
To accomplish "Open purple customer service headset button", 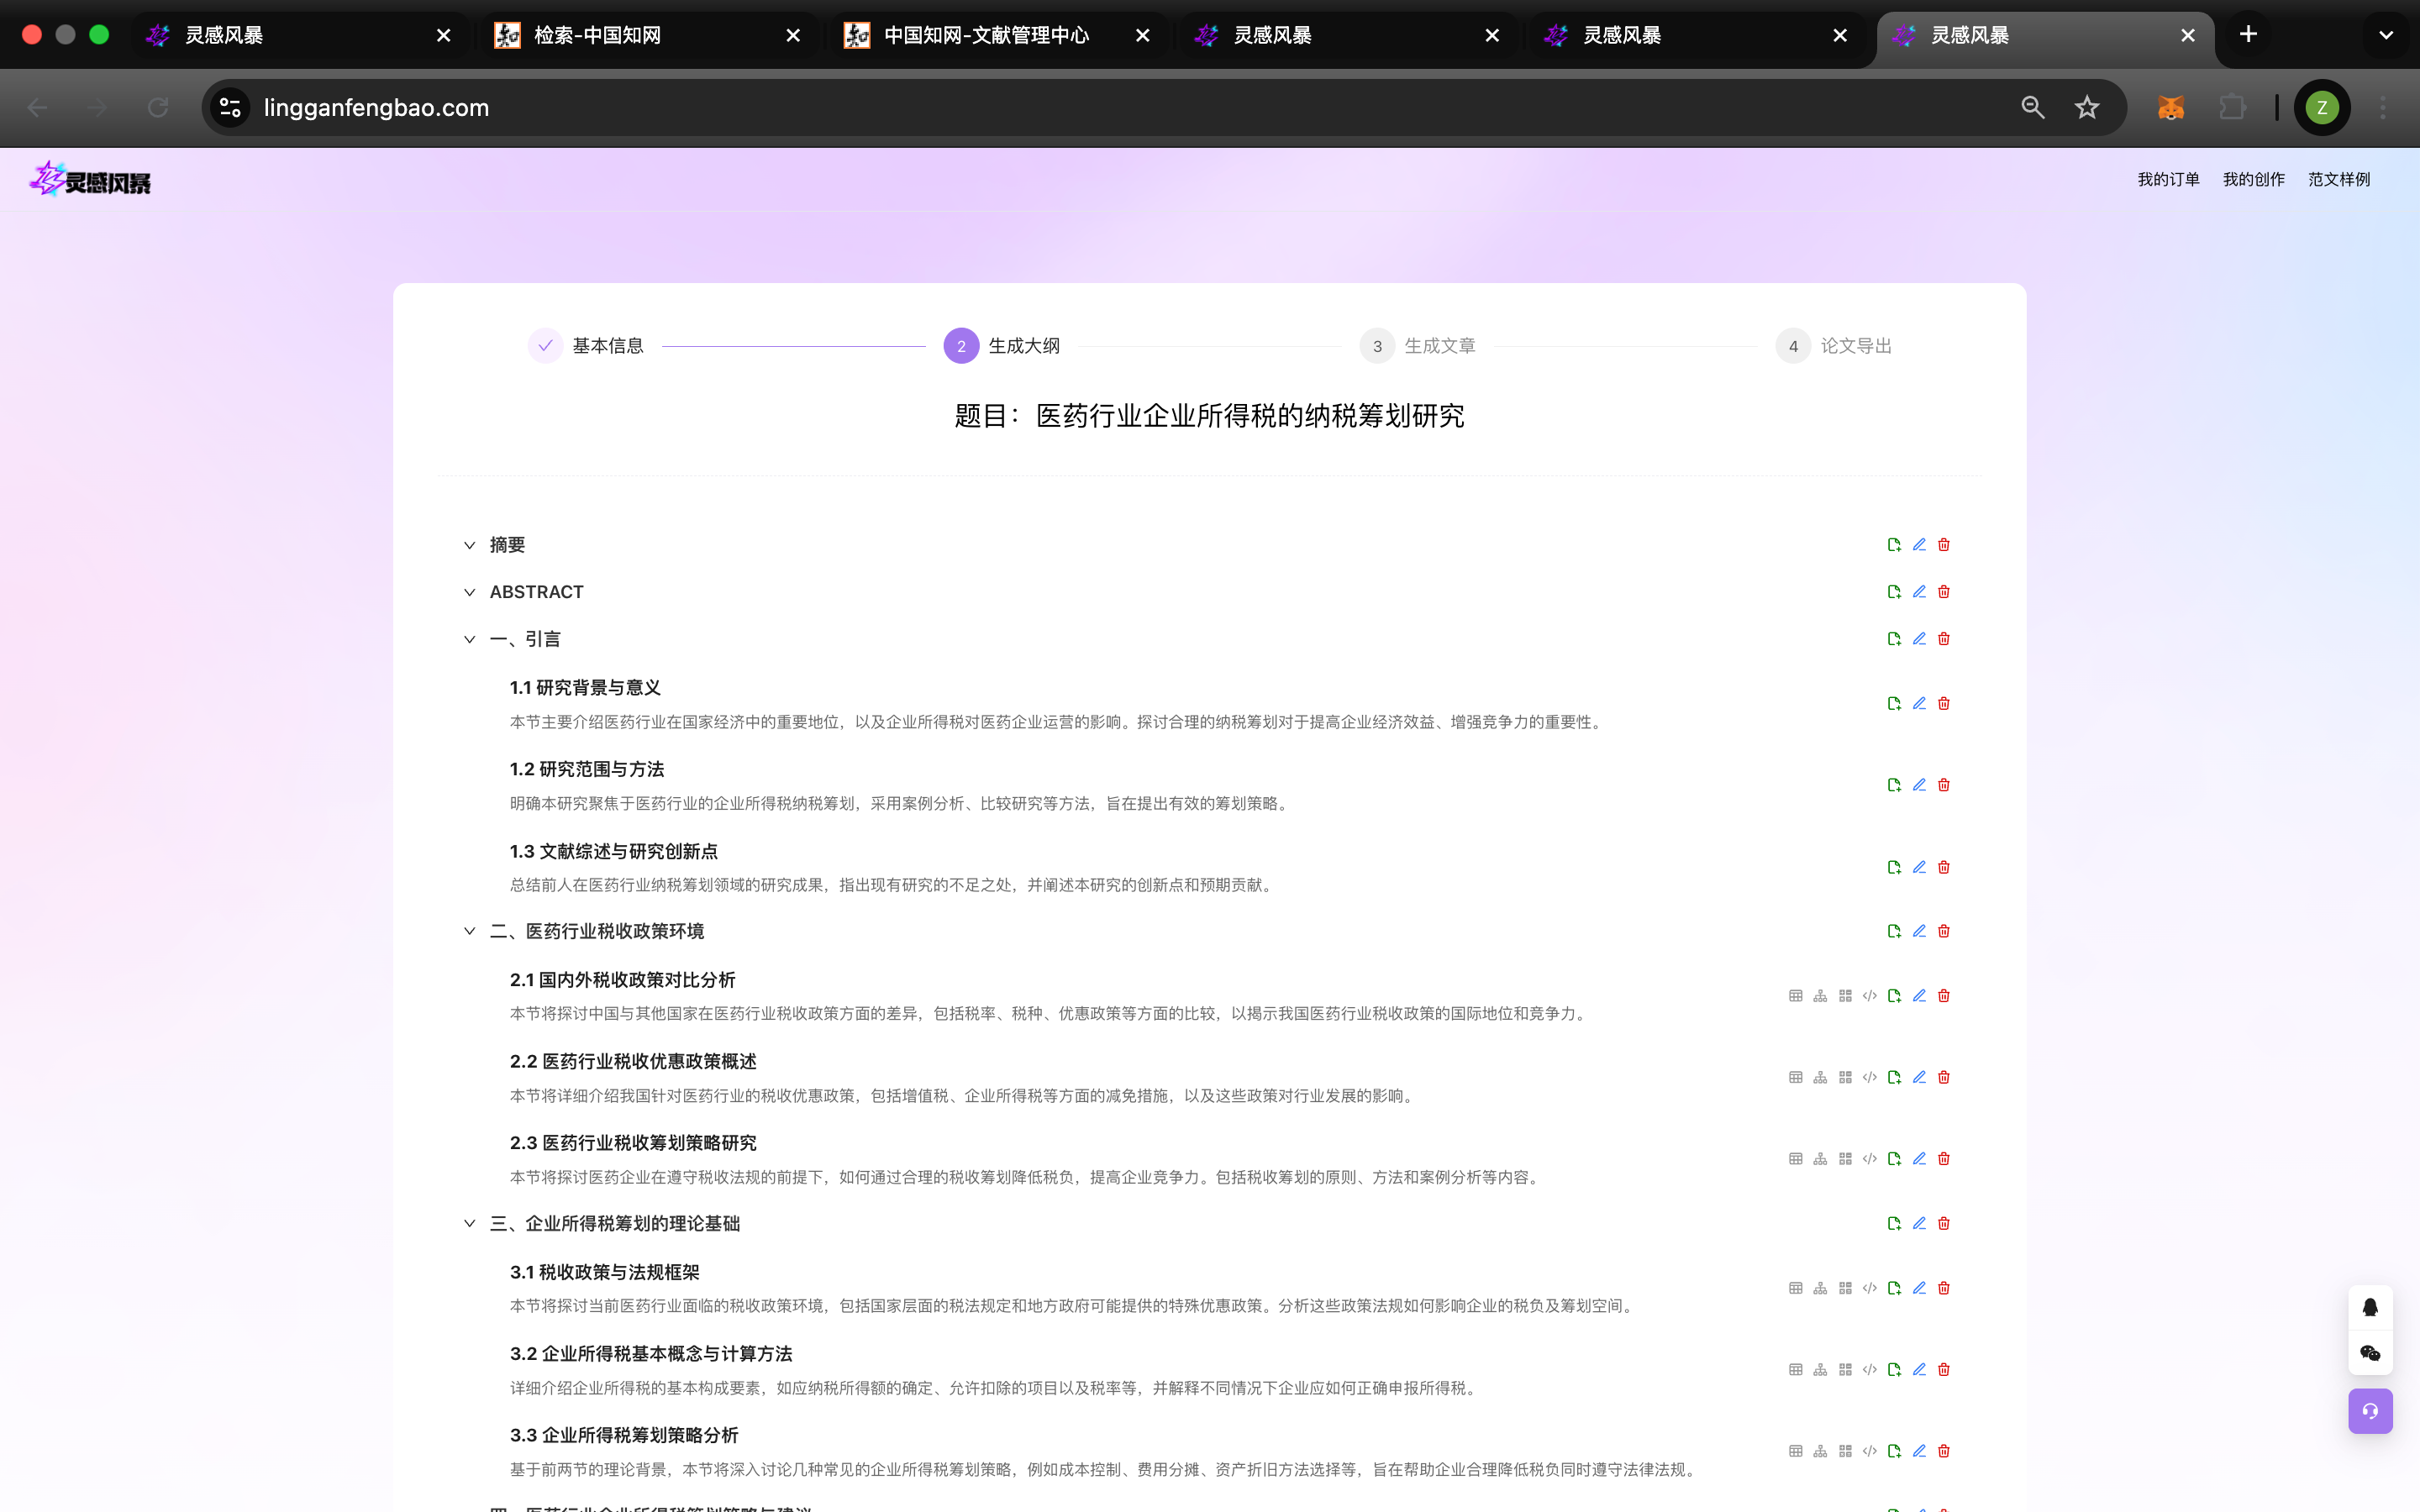I will click(2370, 1411).
